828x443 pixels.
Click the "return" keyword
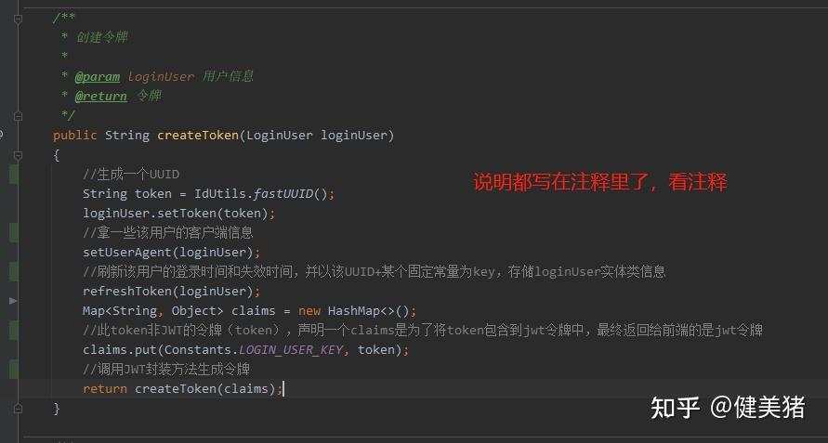pyautogui.click(x=105, y=389)
